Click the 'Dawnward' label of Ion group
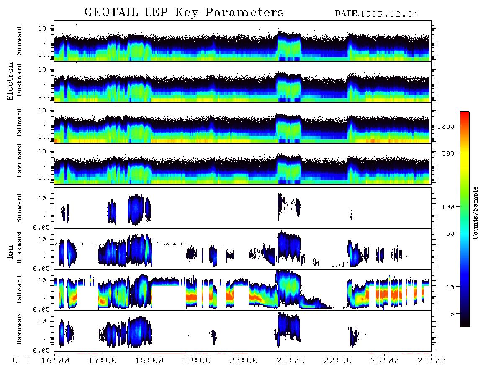The width and height of the screenshot is (478, 368). [x=19, y=328]
